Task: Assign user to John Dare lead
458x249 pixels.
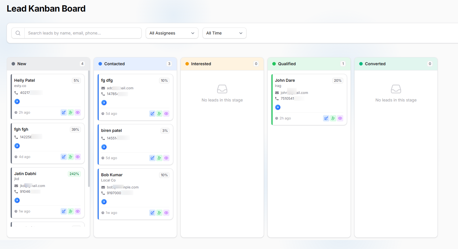Action: pyautogui.click(x=333, y=118)
